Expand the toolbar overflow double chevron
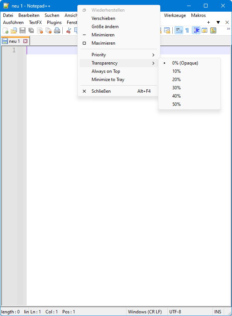232x316 pixels. coord(228,29)
